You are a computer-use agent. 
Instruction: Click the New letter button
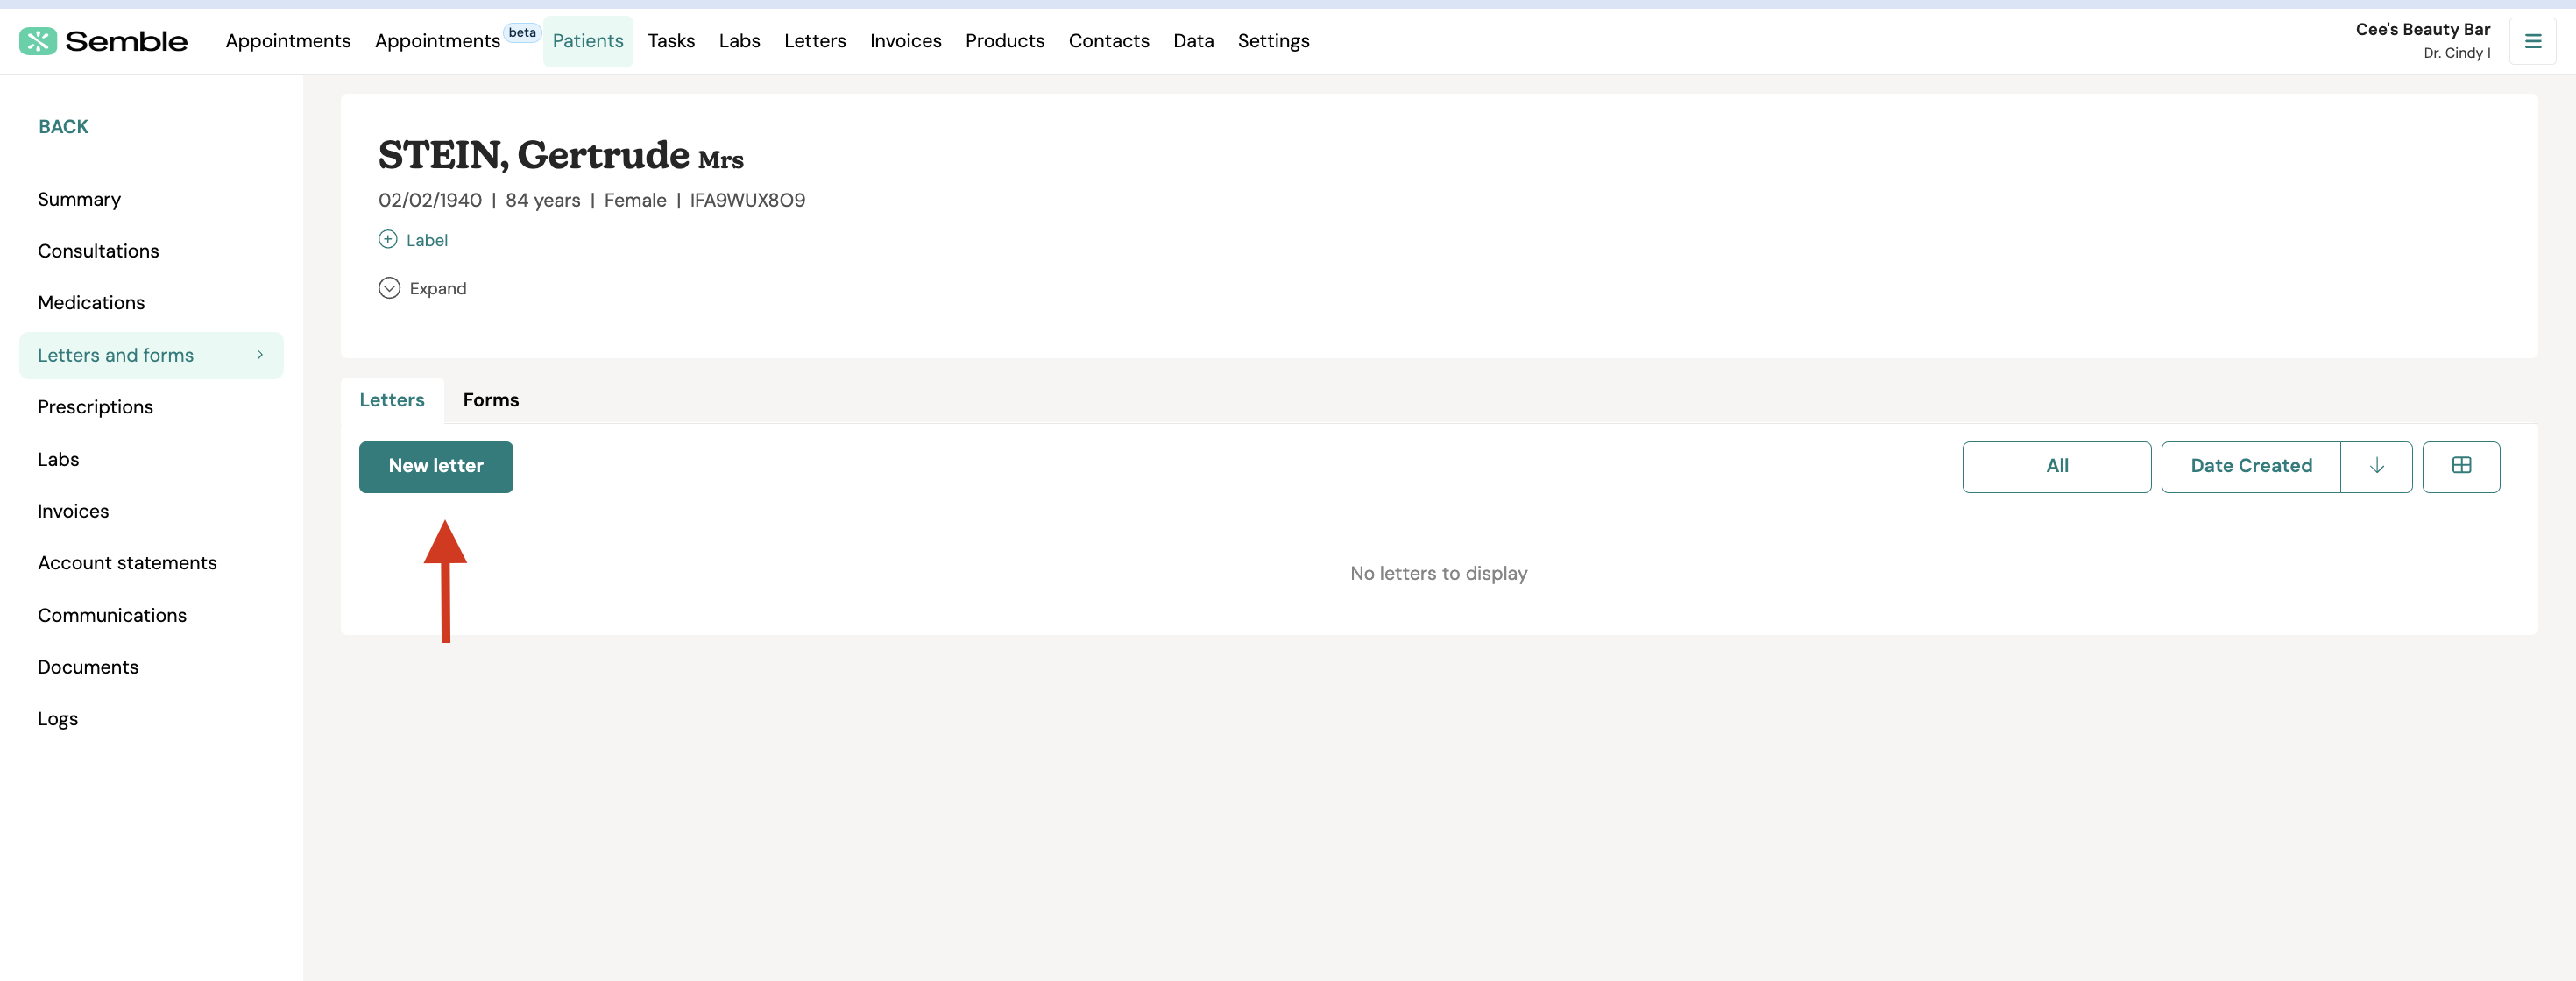[436, 467]
